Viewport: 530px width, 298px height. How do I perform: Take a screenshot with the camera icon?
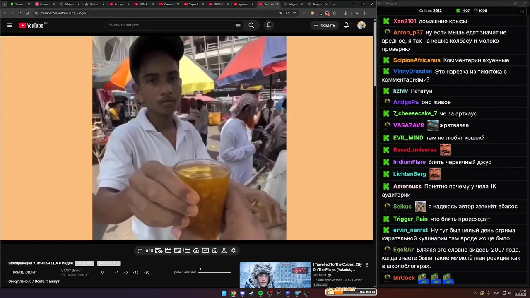coord(215,250)
